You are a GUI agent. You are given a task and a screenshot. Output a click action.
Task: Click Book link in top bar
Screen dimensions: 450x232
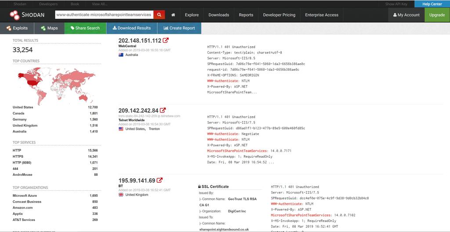pos(75,4)
